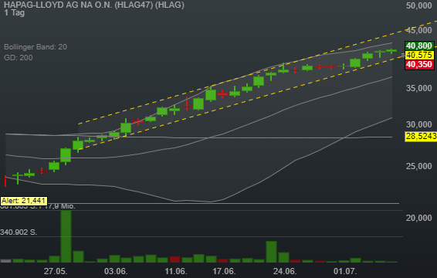Click the 11.06. date label
The image size is (437, 278).
(175, 271)
